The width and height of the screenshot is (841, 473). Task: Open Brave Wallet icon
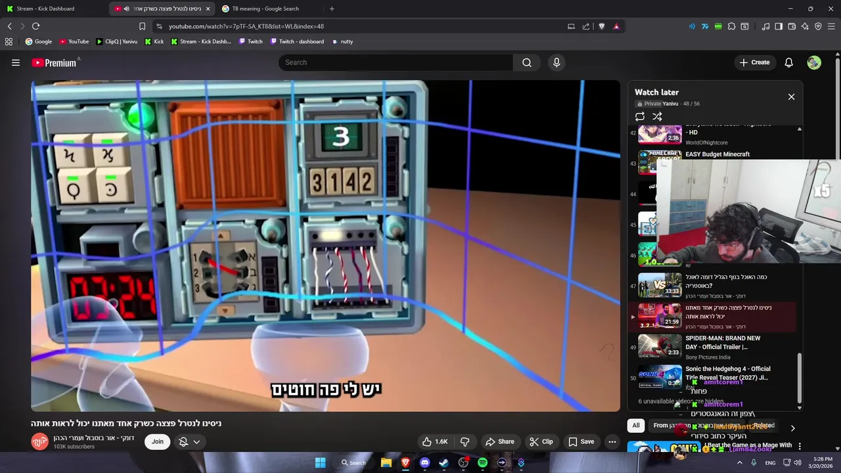[792, 26]
